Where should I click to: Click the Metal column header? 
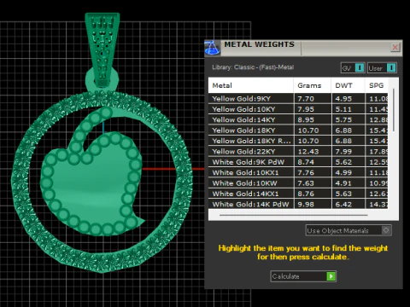click(x=251, y=85)
